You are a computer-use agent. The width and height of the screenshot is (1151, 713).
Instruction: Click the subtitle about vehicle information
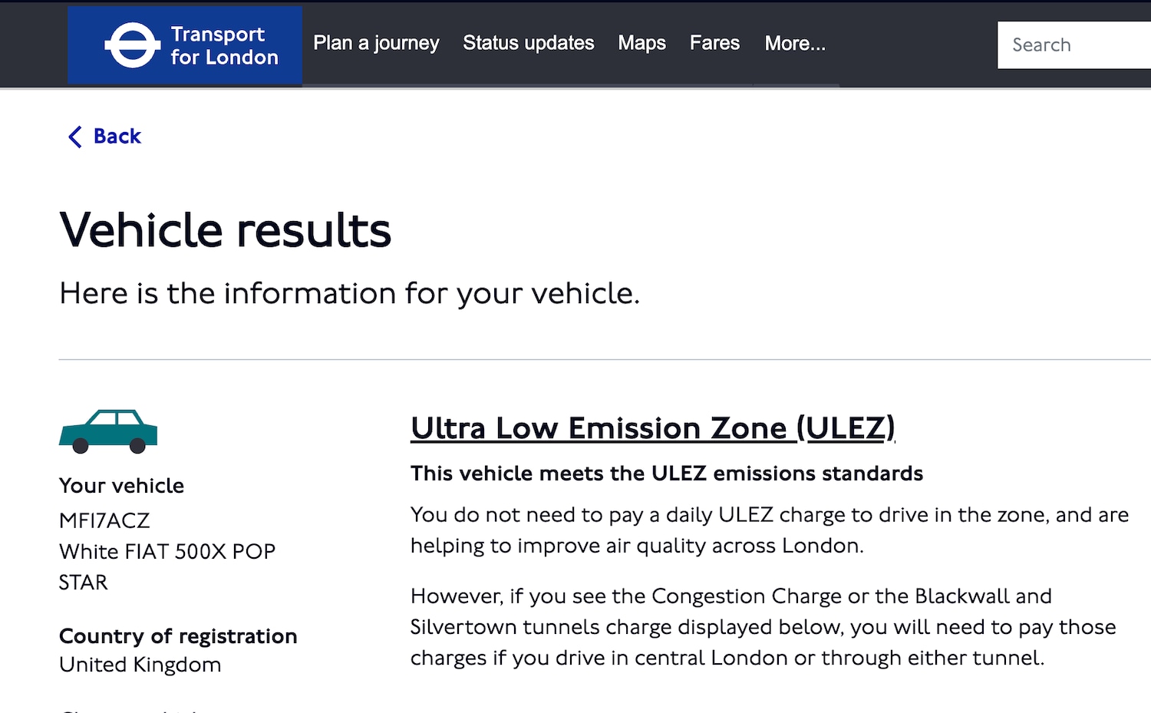pos(350,294)
